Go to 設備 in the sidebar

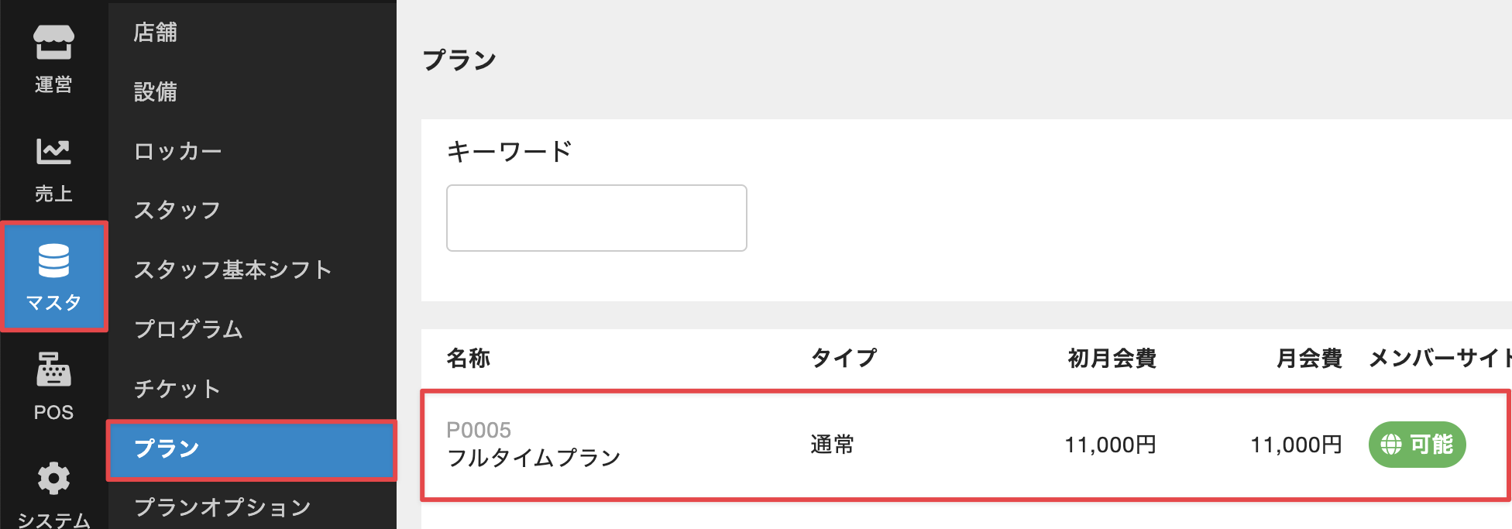[156, 92]
